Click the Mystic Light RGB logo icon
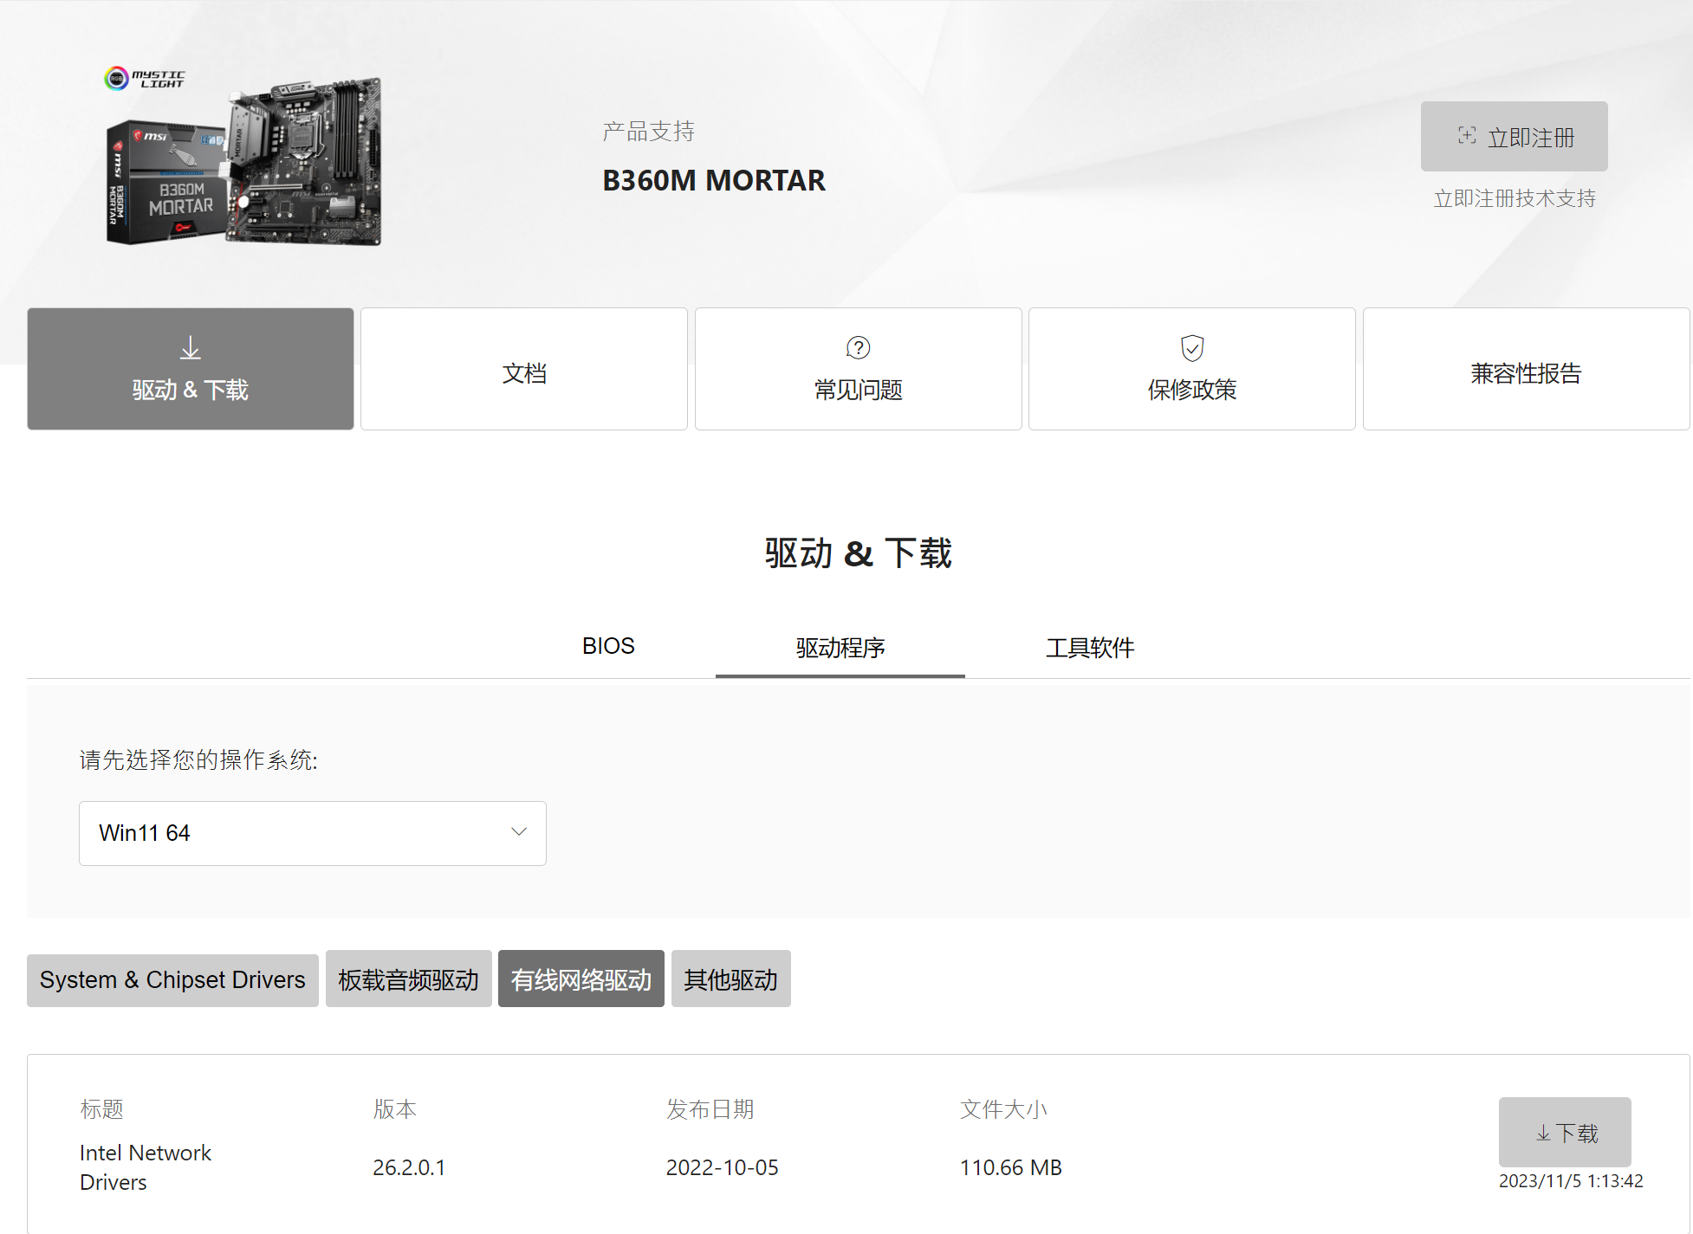Image resolution: width=1693 pixels, height=1234 pixels. 116,79
